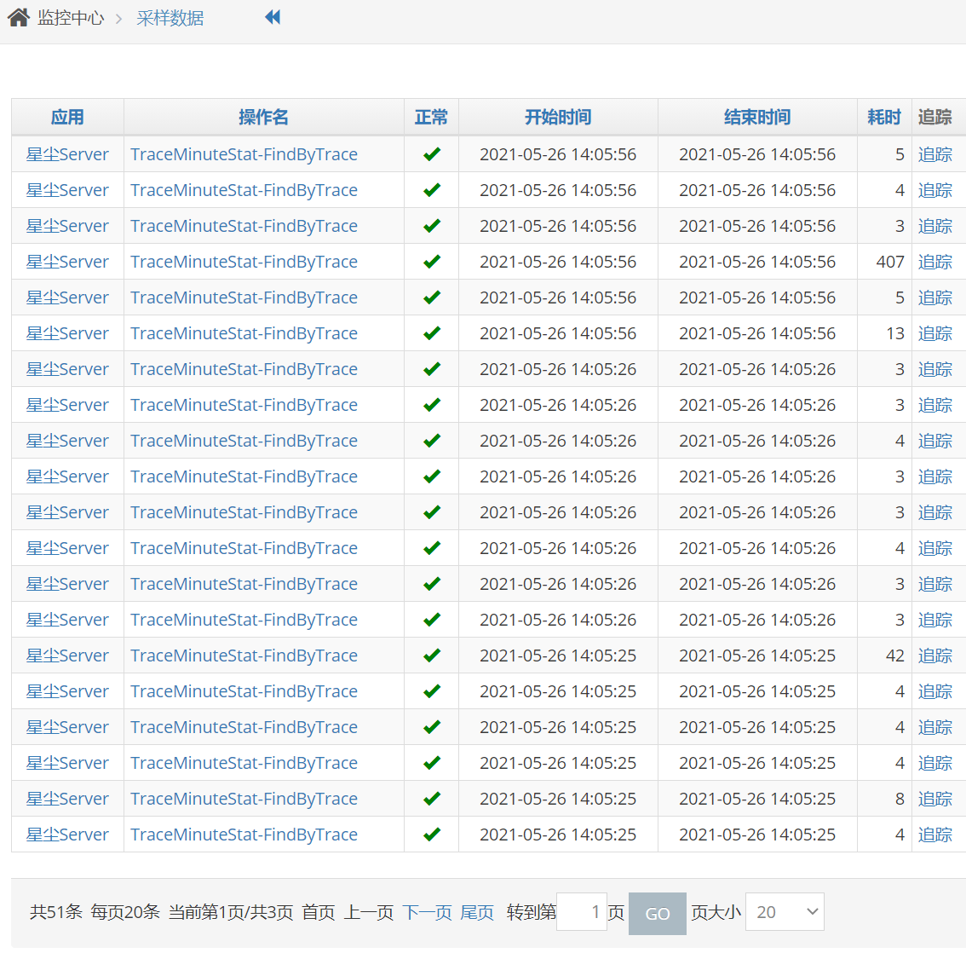Image resolution: width=966 pixels, height=953 pixels.
Task: Open TraceMinuteStat-FindByTrace in the 8 duration row
Action: coord(244,798)
